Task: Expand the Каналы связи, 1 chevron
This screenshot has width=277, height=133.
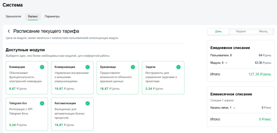Action: pos(234,108)
